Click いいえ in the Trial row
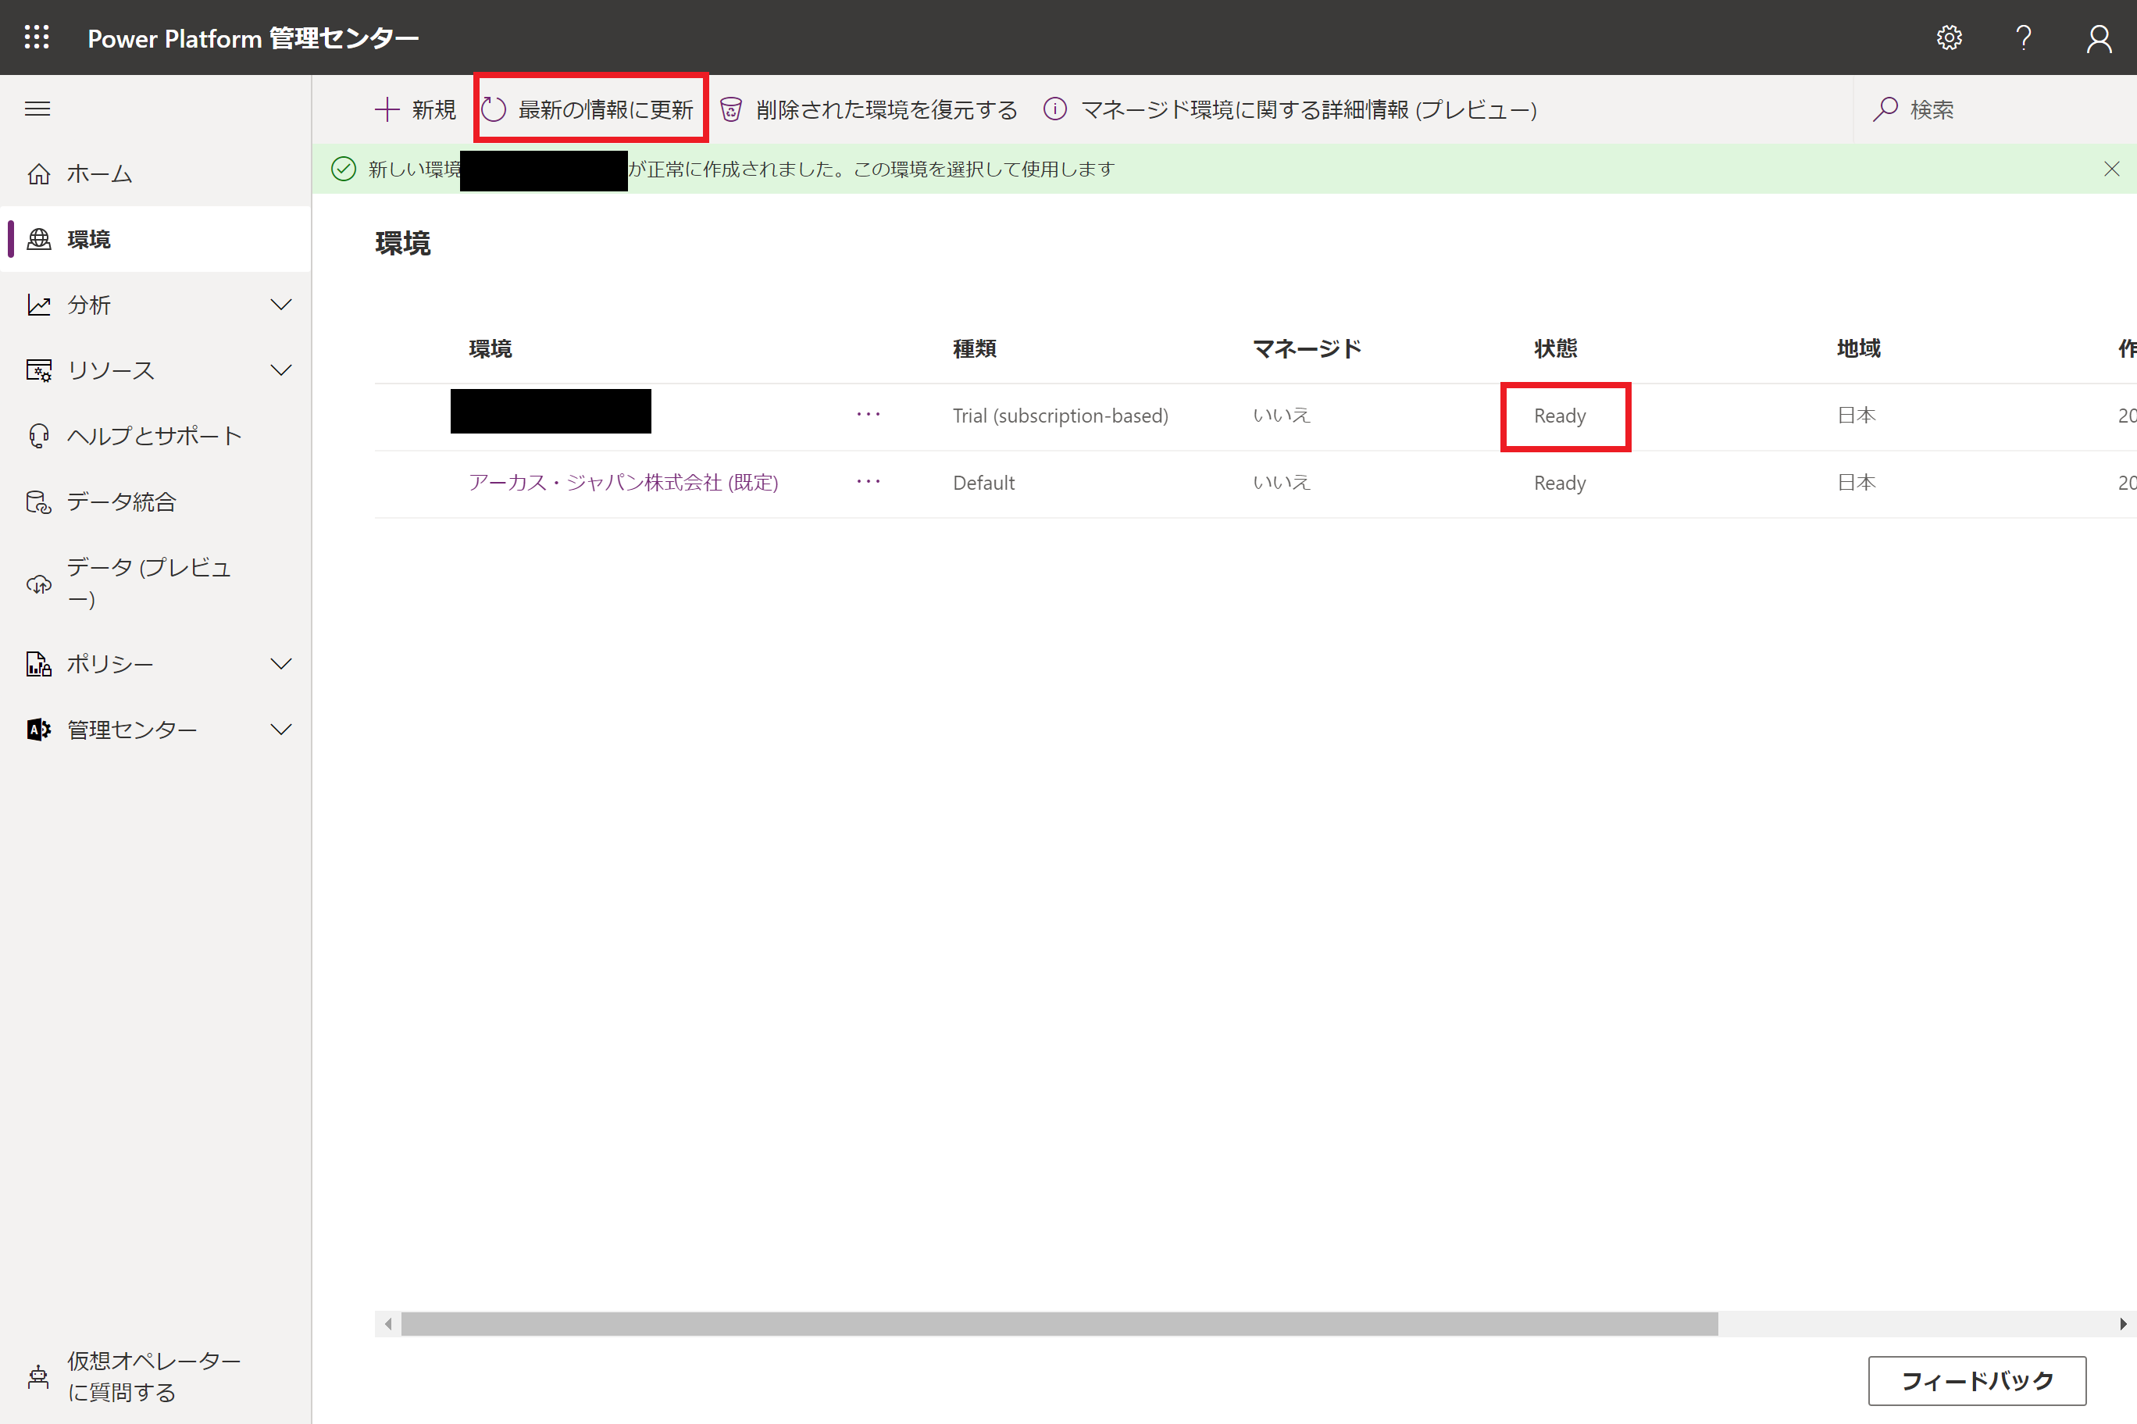The width and height of the screenshot is (2137, 1424). coord(1282,415)
